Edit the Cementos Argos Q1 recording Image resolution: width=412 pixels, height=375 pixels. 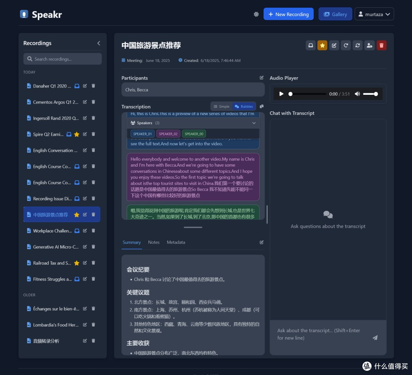[85, 102]
